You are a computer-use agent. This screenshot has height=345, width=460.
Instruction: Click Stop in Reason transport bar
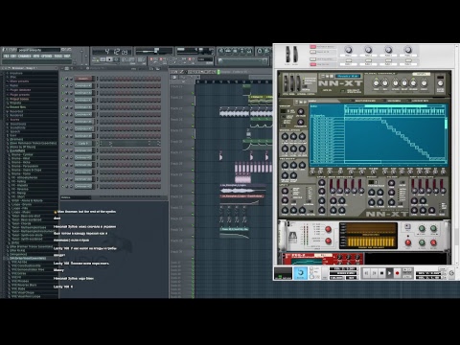click(381, 273)
